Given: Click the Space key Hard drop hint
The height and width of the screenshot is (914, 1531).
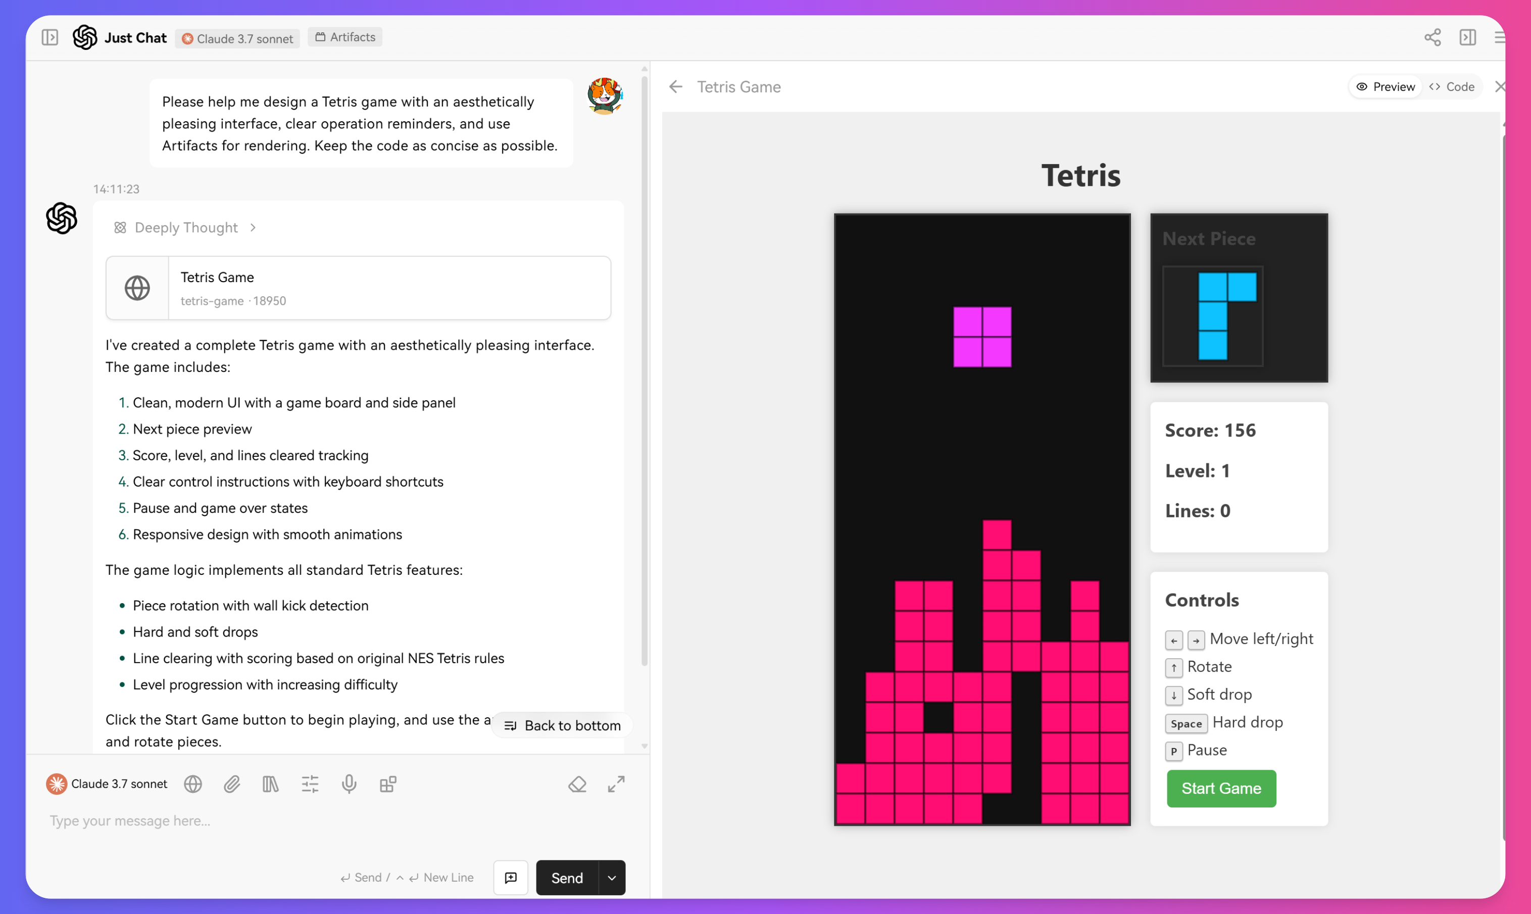Looking at the screenshot, I should click(1187, 724).
